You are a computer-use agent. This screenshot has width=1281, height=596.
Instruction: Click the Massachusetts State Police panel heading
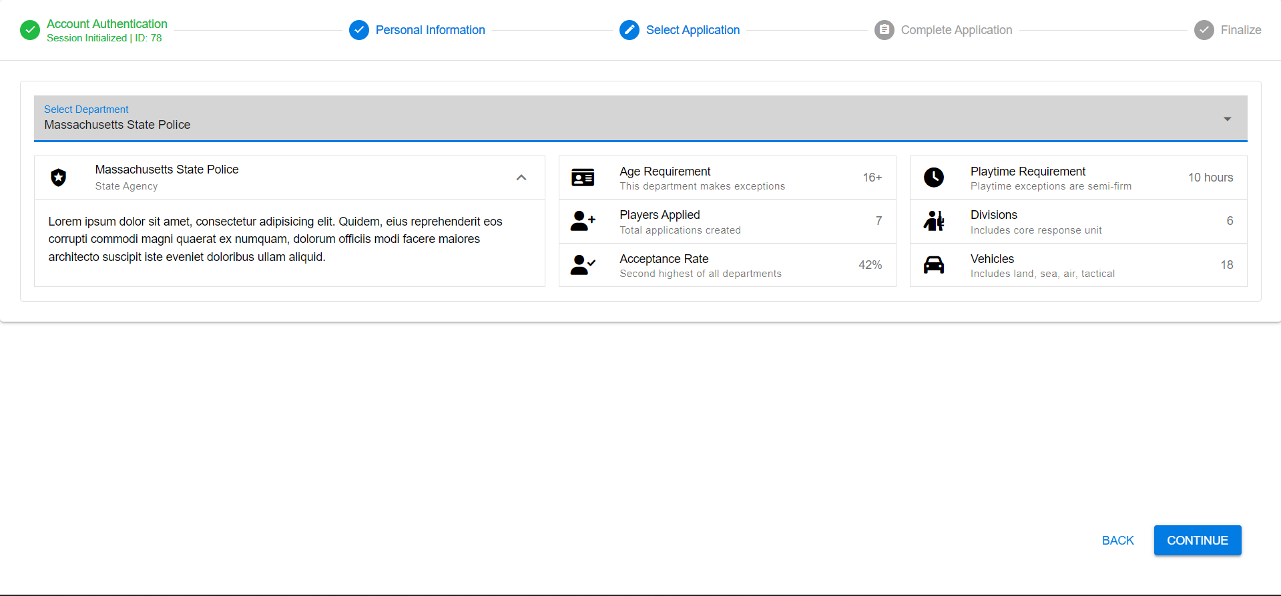[x=167, y=170]
